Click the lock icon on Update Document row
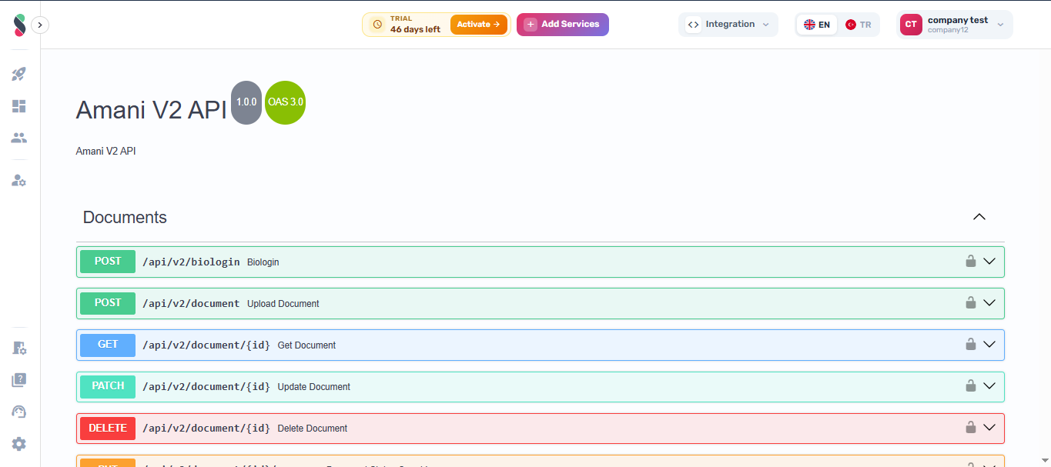 click(x=971, y=385)
